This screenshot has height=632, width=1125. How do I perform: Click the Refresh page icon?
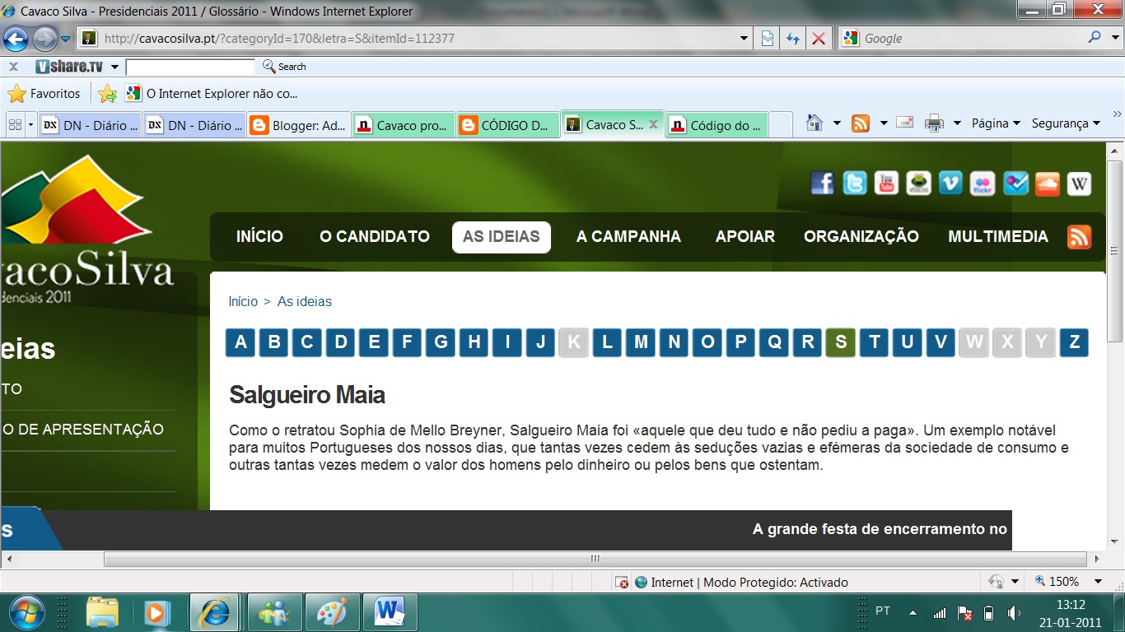coord(792,38)
